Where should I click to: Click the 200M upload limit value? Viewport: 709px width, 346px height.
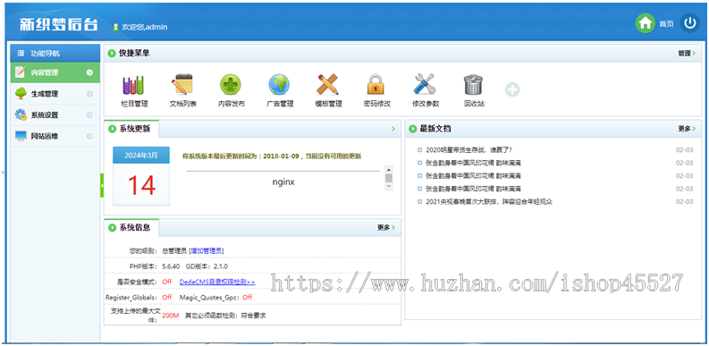tap(171, 316)
